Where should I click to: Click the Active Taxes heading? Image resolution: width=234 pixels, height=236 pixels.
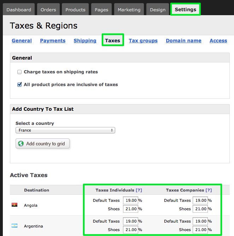coord(29,175)
